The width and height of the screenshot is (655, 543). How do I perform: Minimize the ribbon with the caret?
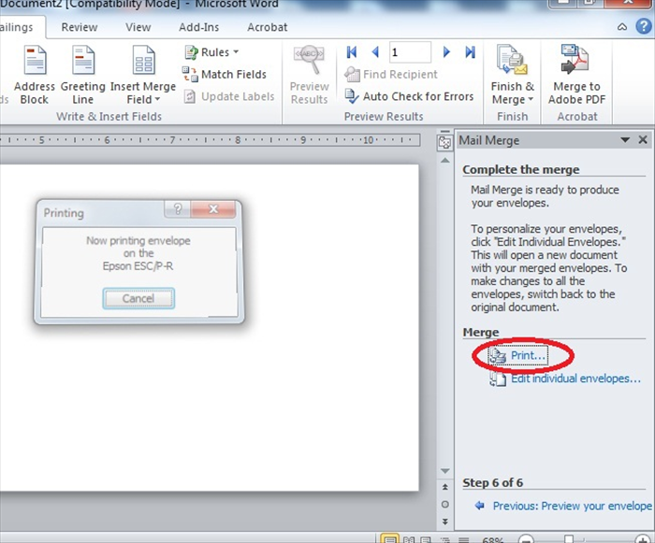tap(622, 27)
